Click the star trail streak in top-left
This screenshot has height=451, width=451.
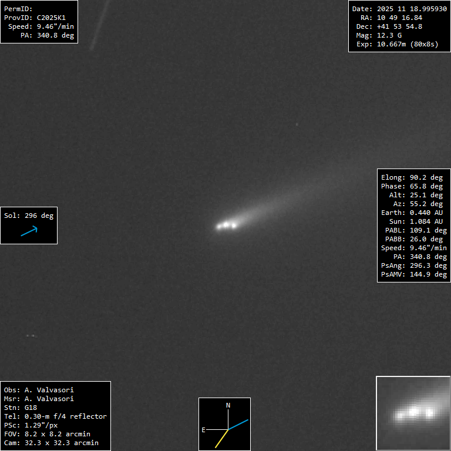(x=100, y=26)
